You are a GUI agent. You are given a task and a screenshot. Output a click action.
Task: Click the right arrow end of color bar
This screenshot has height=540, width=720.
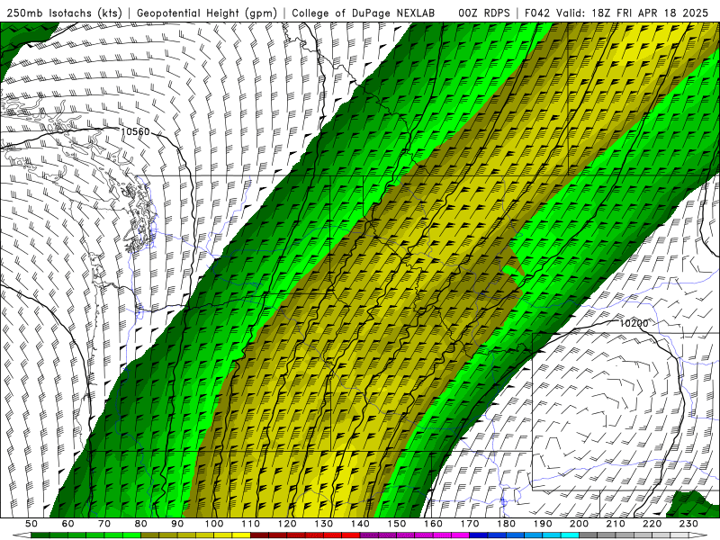click(x=698, y=535)
